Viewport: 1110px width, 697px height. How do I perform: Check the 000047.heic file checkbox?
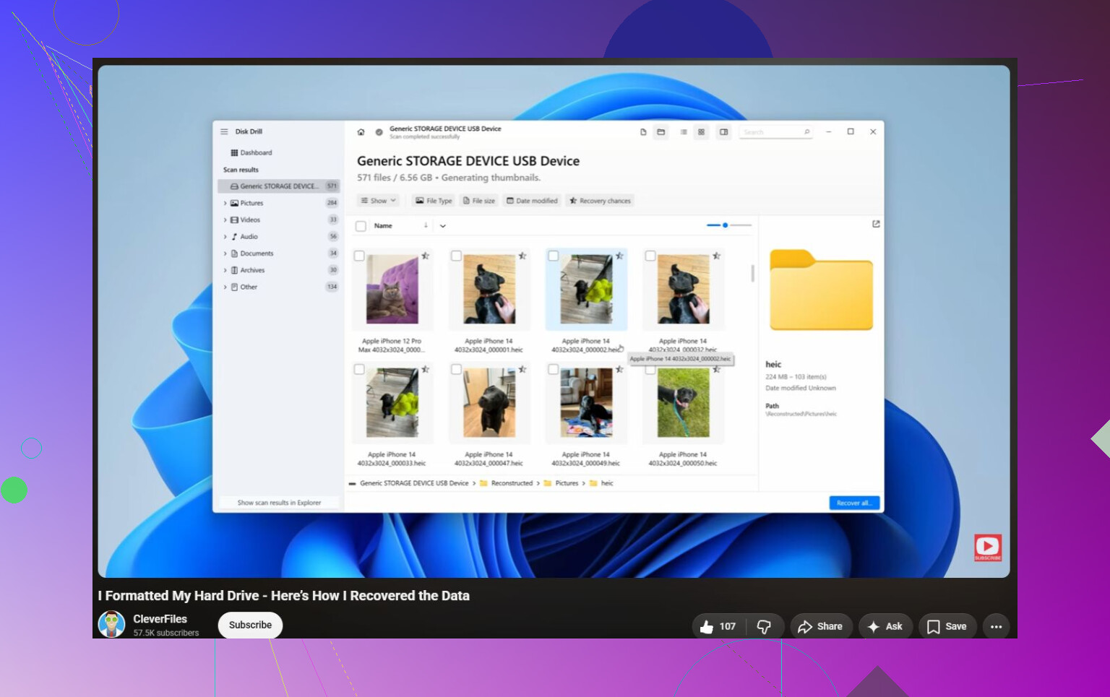[456, 369]
